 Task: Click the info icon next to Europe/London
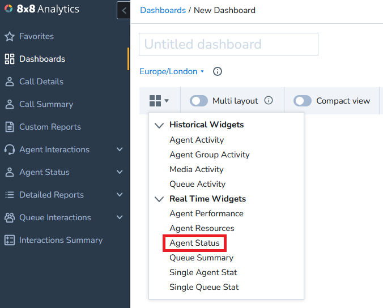click(218, 71)
